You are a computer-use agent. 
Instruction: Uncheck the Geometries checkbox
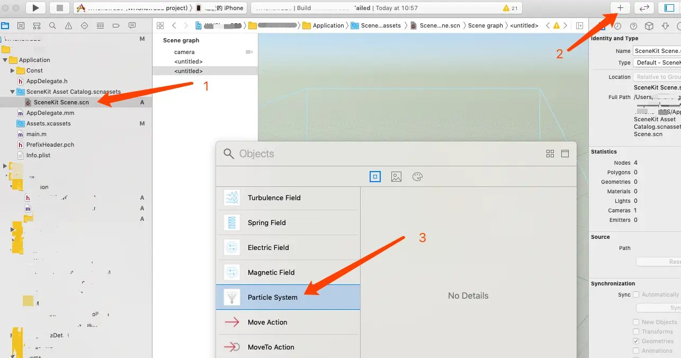[636, 341]
